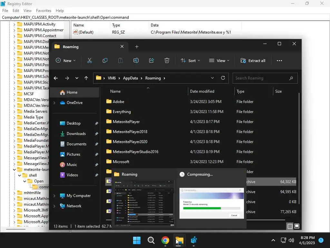
Task: Expand My Computer in navigation pane
Action: [x=54, y=196]
